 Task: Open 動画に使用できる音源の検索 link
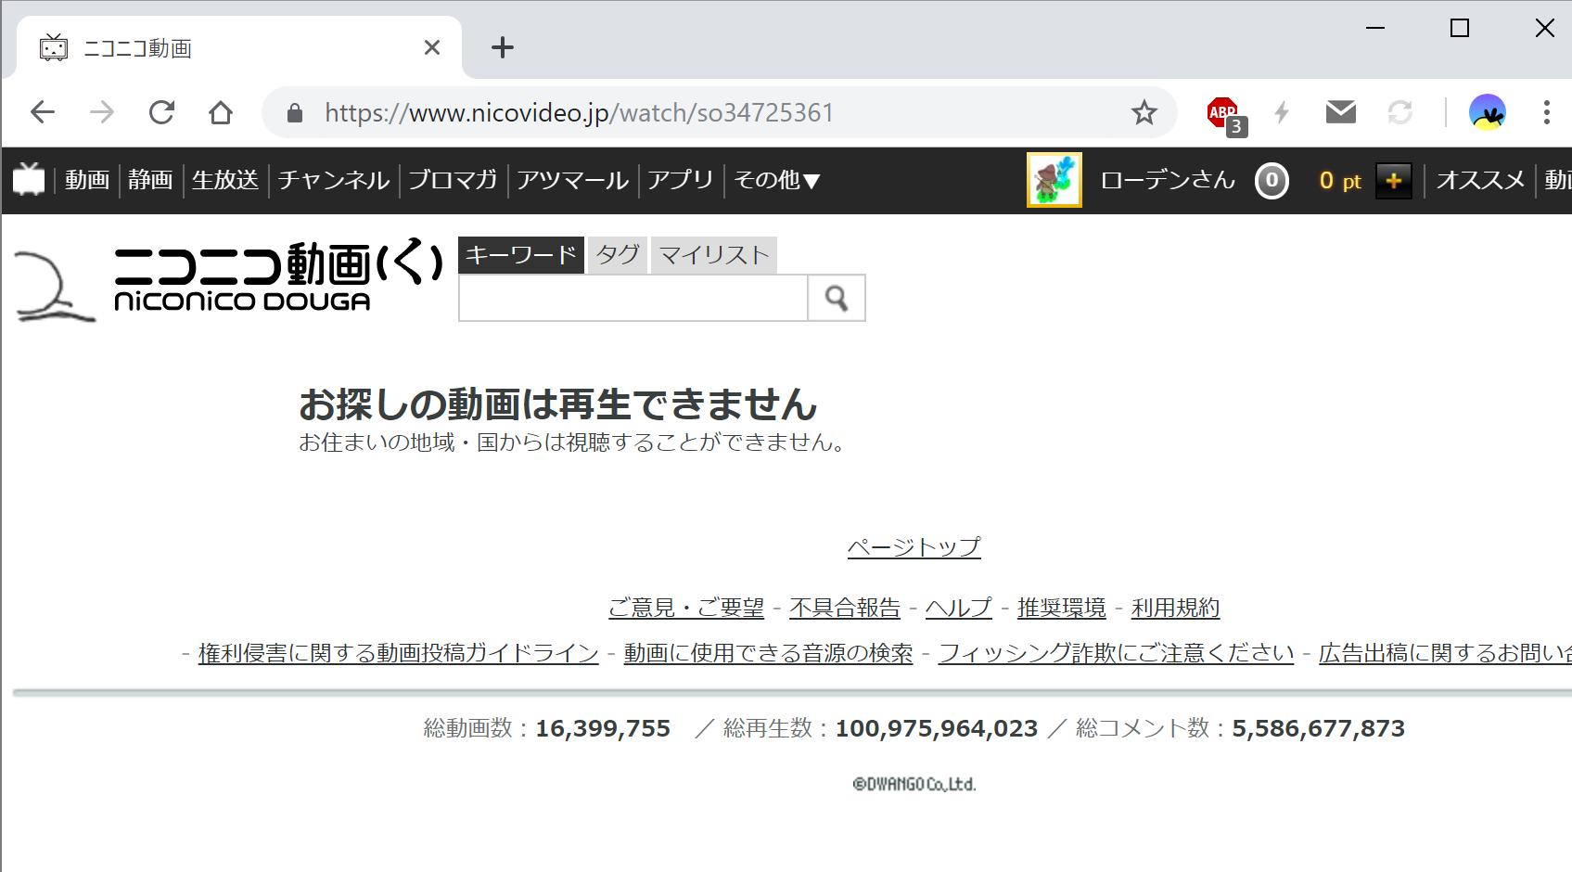(769, 654)
